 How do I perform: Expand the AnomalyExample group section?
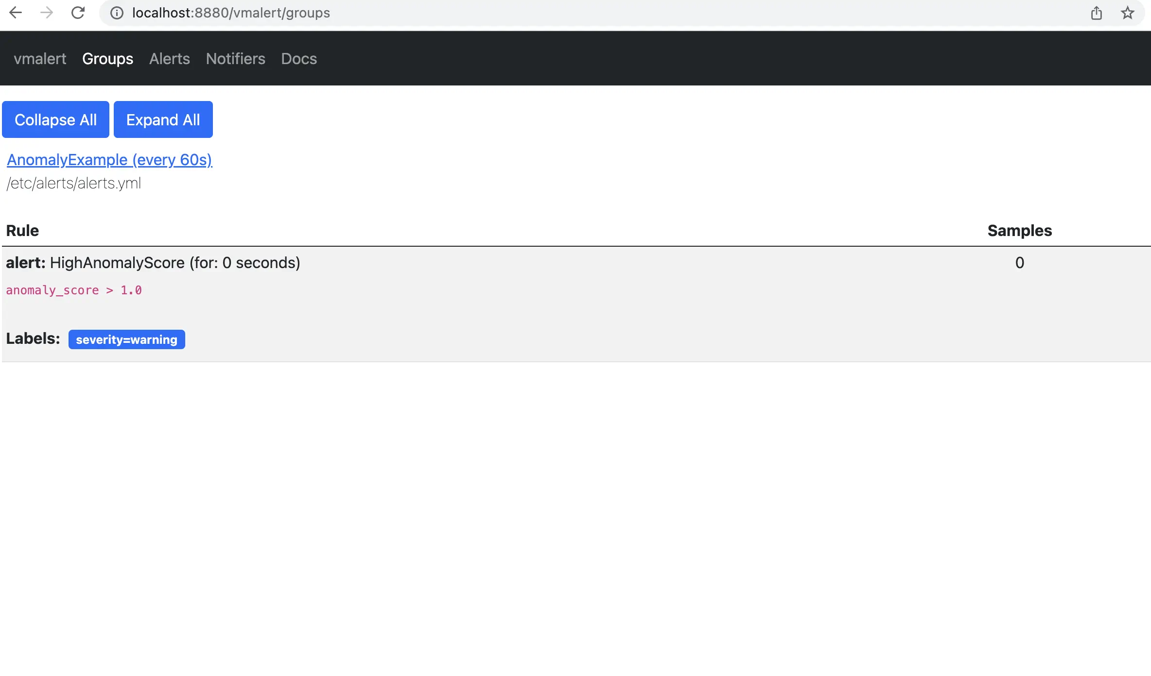point(109,158)
